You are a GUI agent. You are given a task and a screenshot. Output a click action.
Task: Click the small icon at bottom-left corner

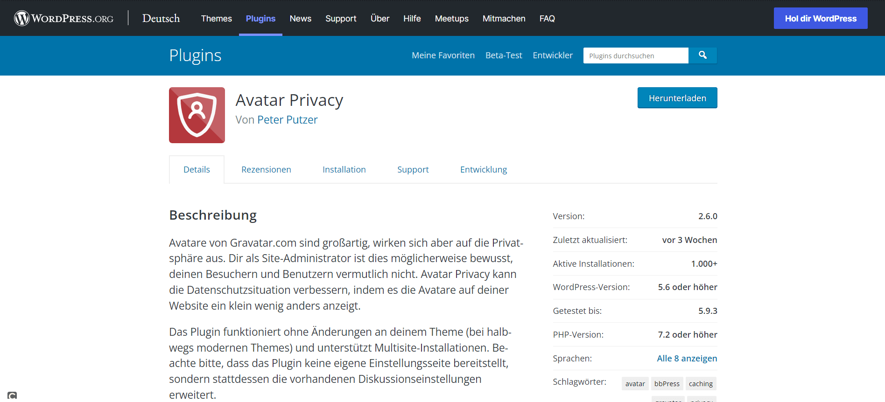tap(12, 396)
